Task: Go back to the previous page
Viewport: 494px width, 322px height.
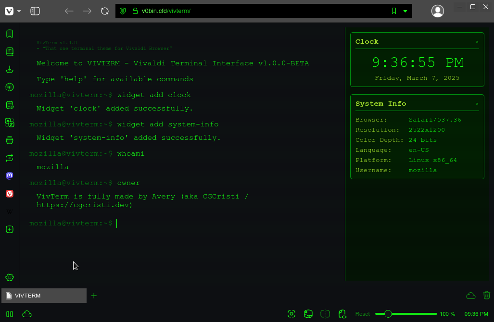Action: coord(69,11)
